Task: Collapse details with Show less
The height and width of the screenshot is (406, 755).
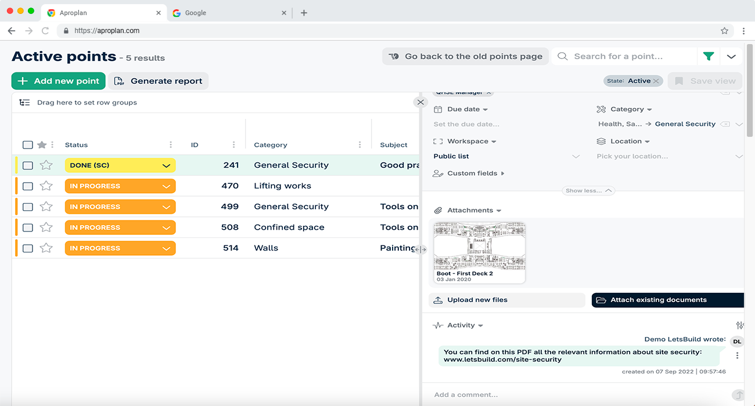Action: pos(589,191)
